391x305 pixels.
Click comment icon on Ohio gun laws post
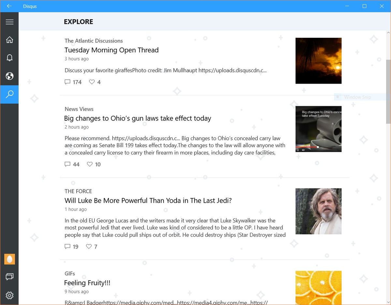coord(67,164)
